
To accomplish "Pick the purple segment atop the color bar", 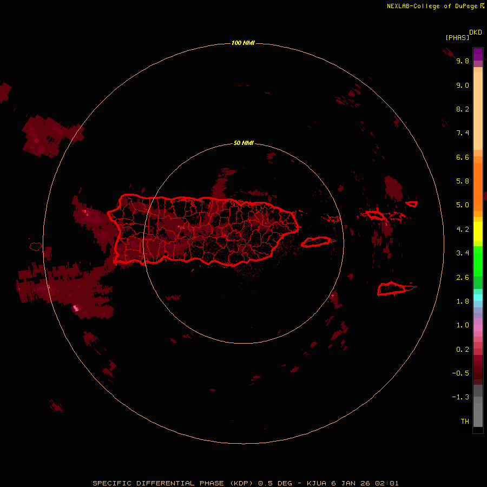I will [478, 54].
